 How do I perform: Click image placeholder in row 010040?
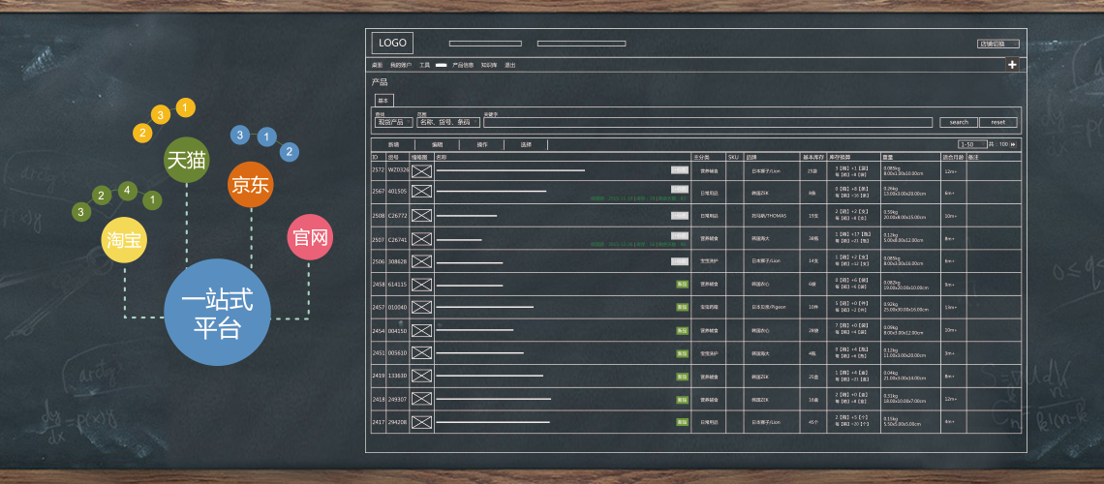click(421, 307)
